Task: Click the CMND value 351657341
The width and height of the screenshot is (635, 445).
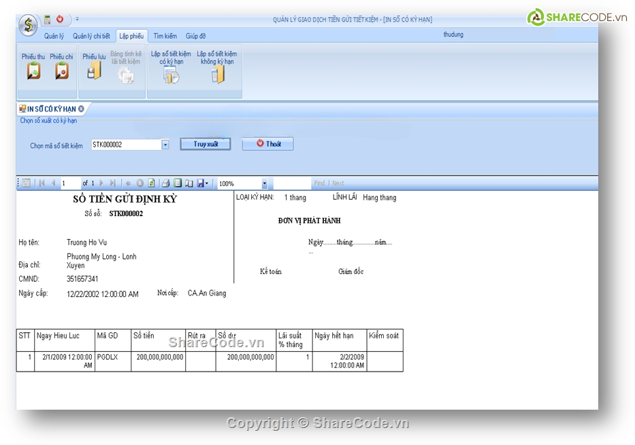Action: (82, 279)
